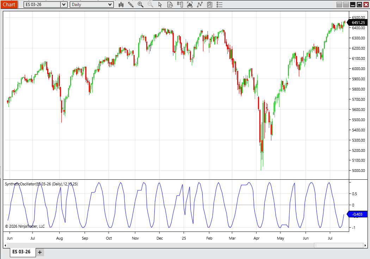The image size is (370, 259).
Task: Click the SyntheticOscillator indicator label
Action: tap(41, 184)
